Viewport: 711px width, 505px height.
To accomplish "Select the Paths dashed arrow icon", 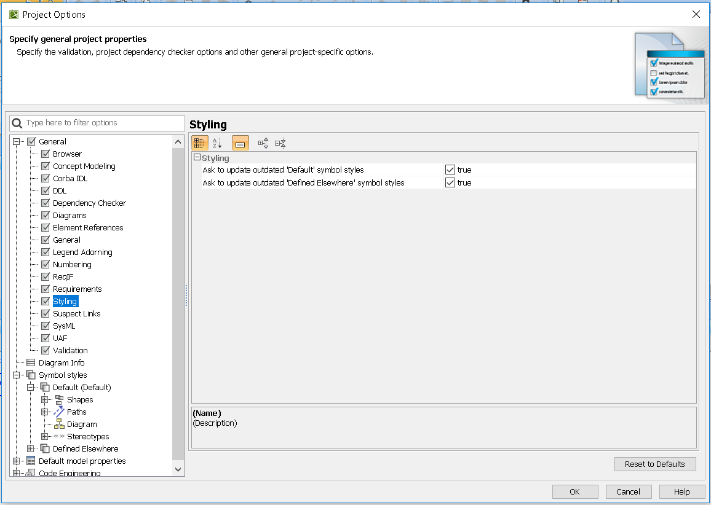I will coord(59,412).
